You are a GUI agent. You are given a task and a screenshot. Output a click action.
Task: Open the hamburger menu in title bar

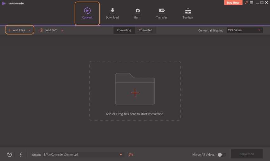click(x=252, y=3)
